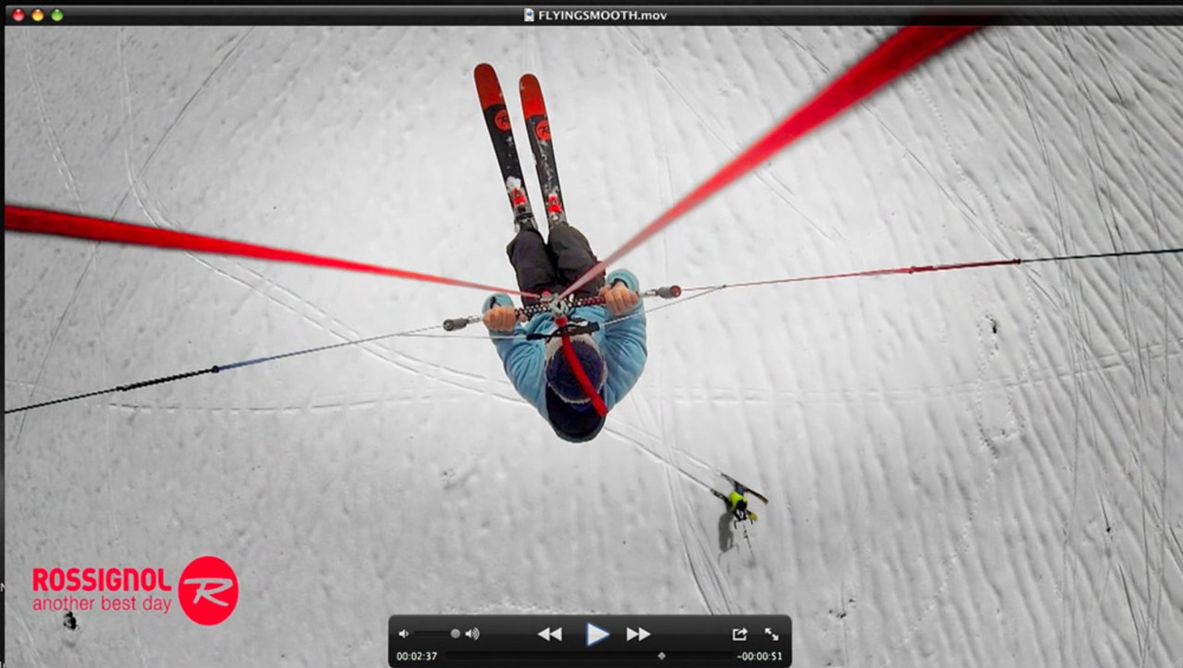The height and width of the screenshot is (668, 1183).
Task: Click the FLYINGSMOOTH.mov window title
Action: pos(602,15)
